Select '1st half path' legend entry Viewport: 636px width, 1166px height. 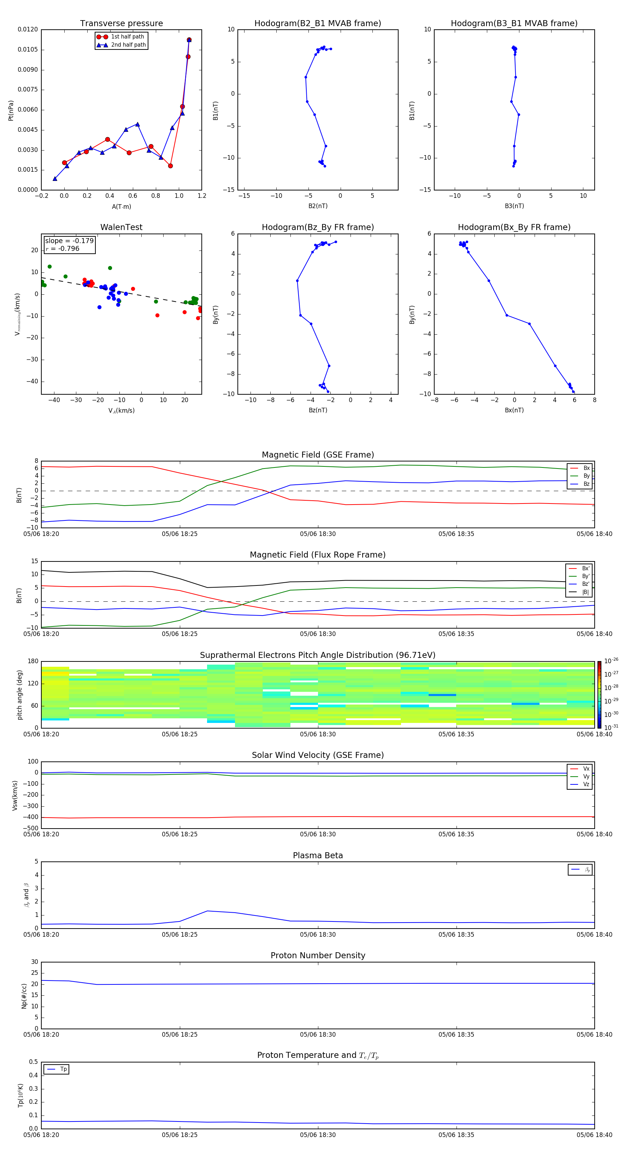click(x=121, y=37)
